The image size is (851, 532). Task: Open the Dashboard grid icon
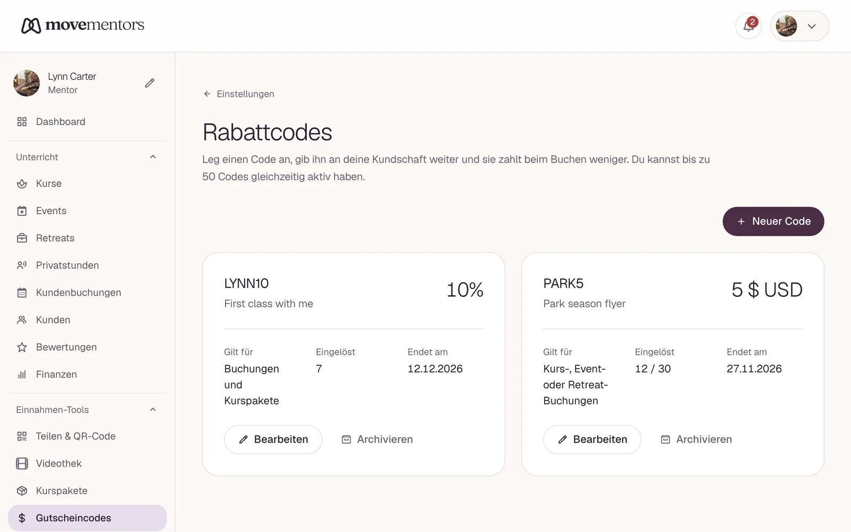(22, 122)
